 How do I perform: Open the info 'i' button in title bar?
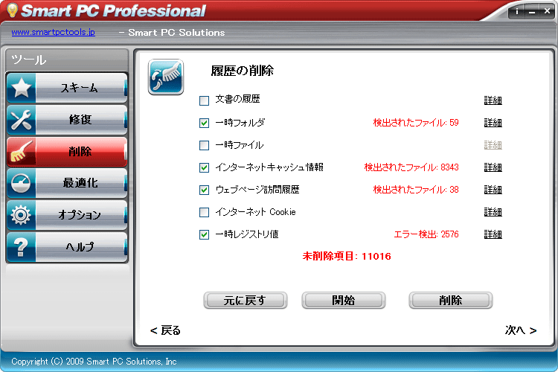click(517, 12)
